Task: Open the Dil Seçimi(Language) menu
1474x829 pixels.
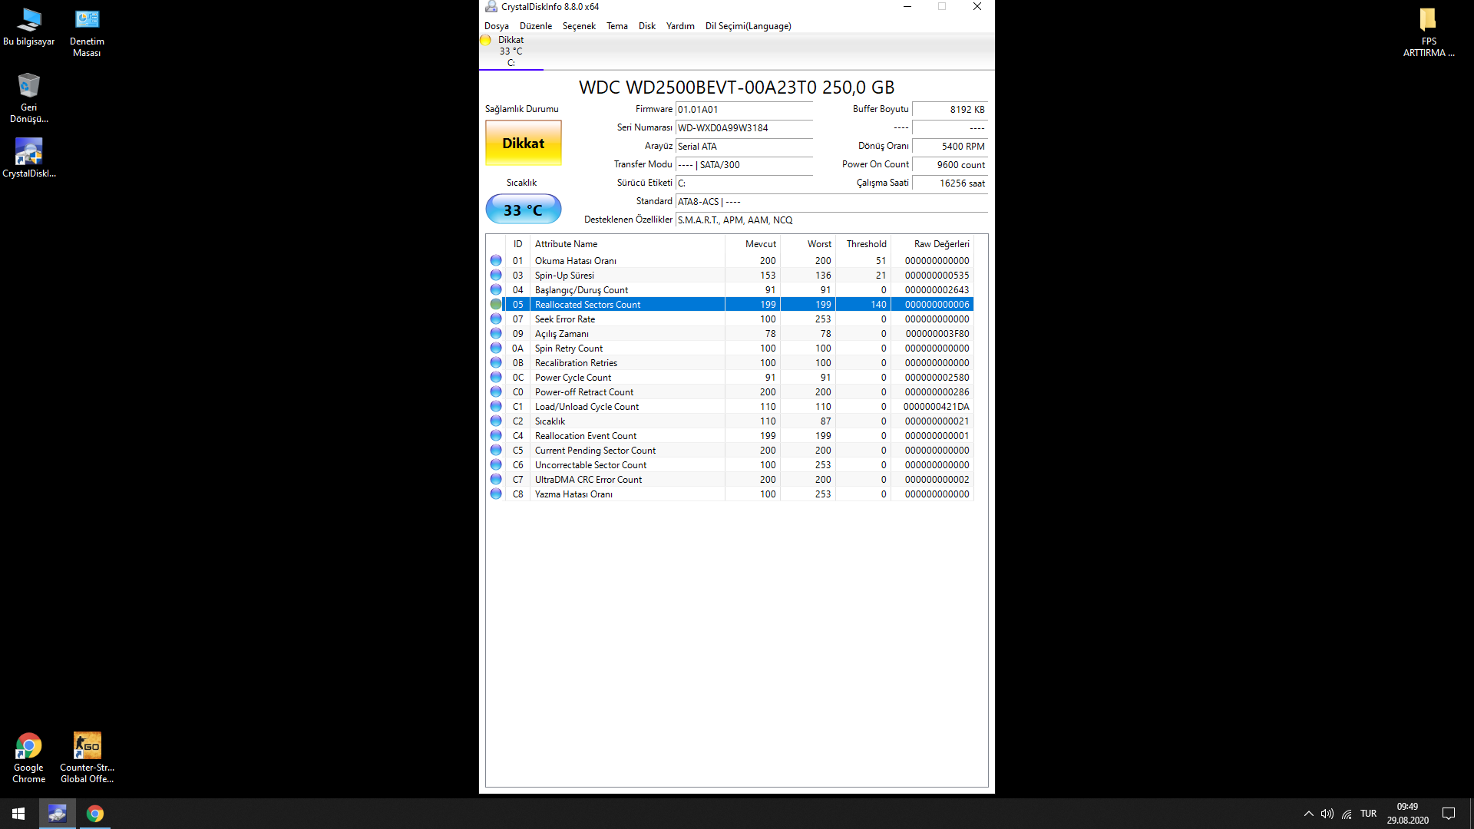Action: pyautogui.click(x=748, y=26)
